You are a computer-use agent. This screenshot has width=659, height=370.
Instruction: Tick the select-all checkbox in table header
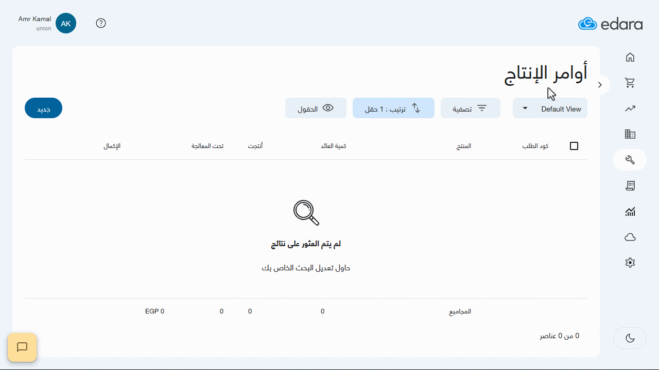(x=574, y=146)
